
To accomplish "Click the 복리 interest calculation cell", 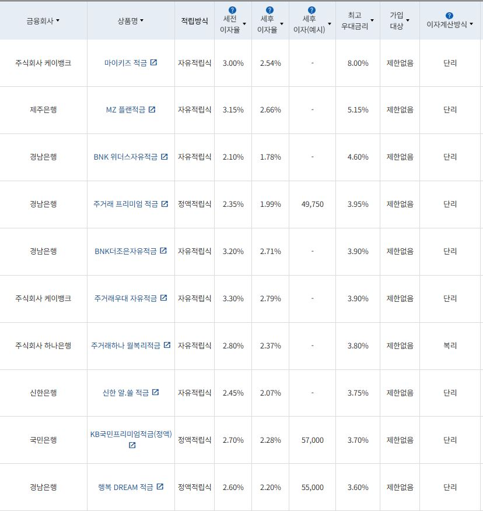I will 450,346.
